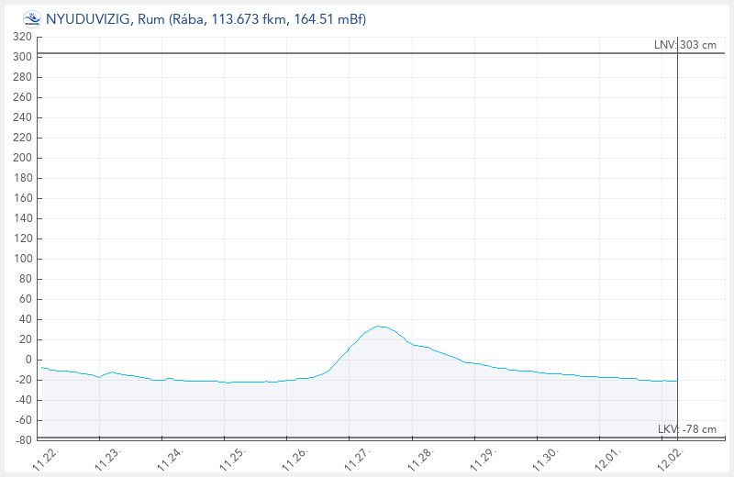Click the -80 value on the y-axis

point(23,440)
